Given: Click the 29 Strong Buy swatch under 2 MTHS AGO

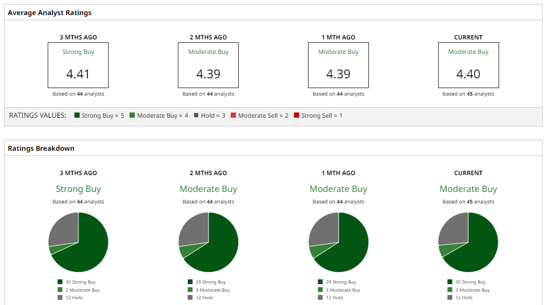Looking at the screenshot, I should tap(190, 282).
